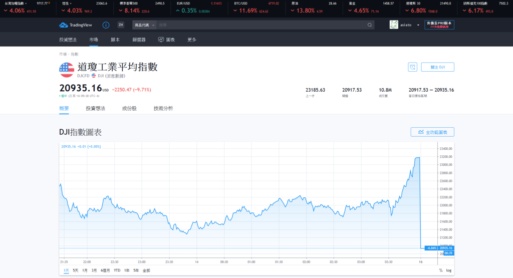Click the 20935.16 current price label on the chart axis
Image resolution: width=513 pixels, height=278 pixels.
coord(445,248)
